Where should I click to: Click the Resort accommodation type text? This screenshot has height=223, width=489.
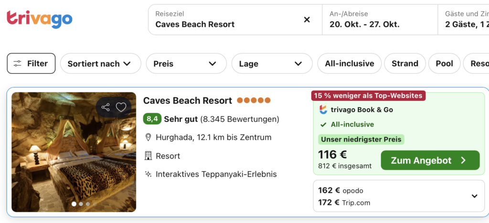click(168, 156)
